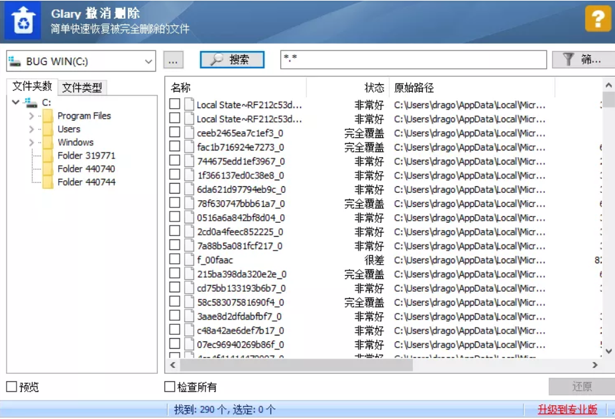
Task: Click the Folder 440740 folder icon
Action: 48,169
